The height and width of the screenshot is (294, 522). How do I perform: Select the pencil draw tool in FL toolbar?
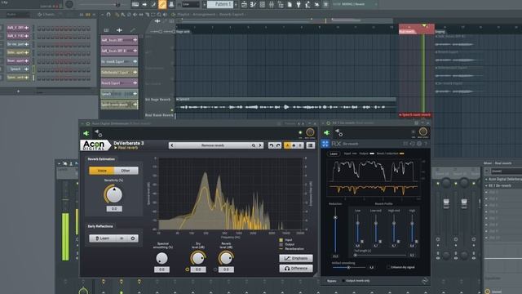point(162,4)
